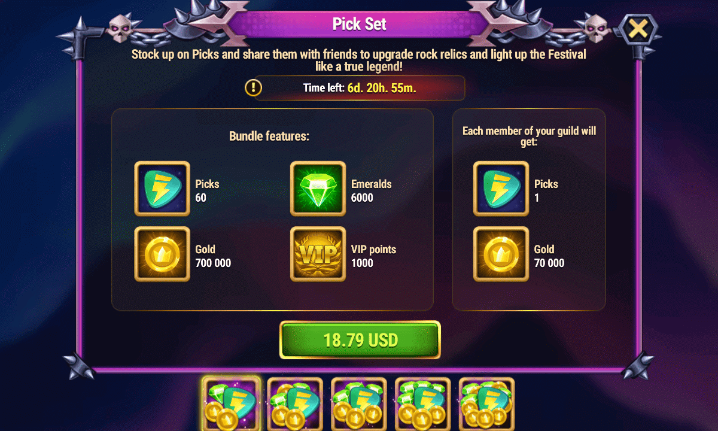This screenshot has width=718, height=431.
Task: Click the Pick Set title banner
Action: 360,25
